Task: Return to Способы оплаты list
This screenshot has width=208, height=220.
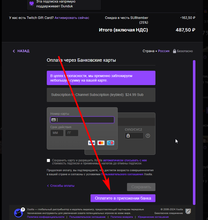Action: [61, 186]
